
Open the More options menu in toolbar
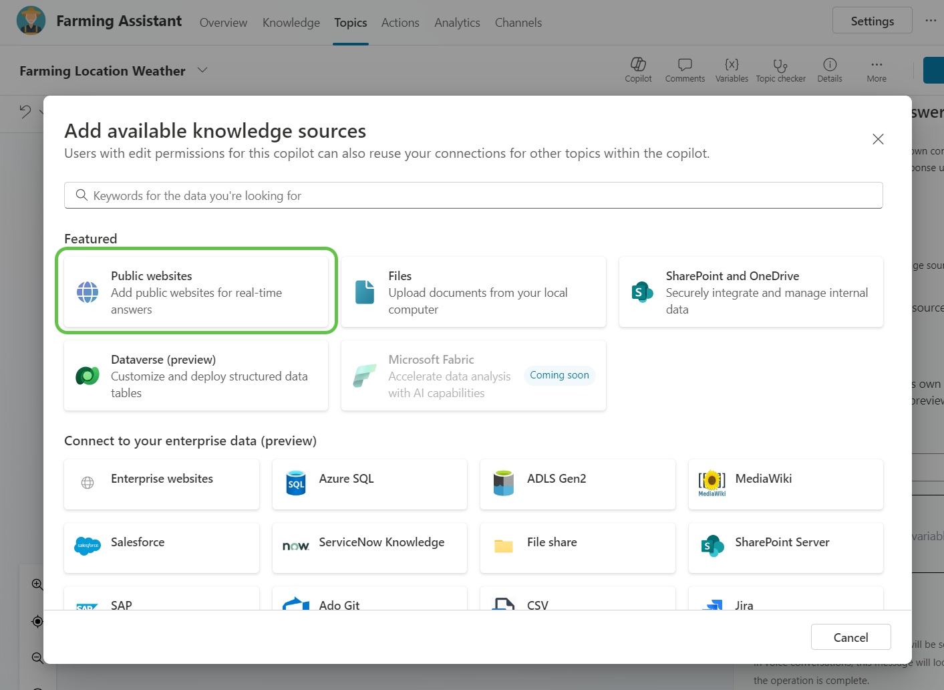[x=877, y=70]
